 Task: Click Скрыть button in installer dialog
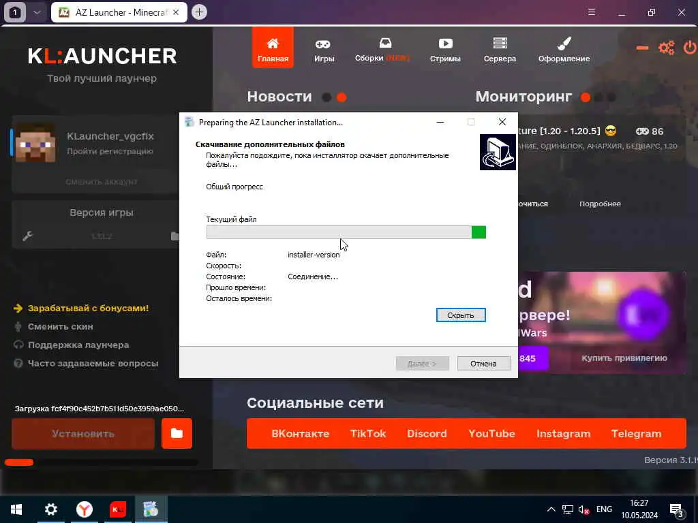click(x=461, y=315)
